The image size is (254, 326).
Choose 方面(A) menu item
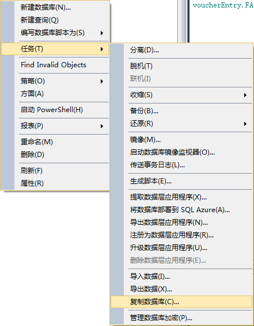coord(55,94)
